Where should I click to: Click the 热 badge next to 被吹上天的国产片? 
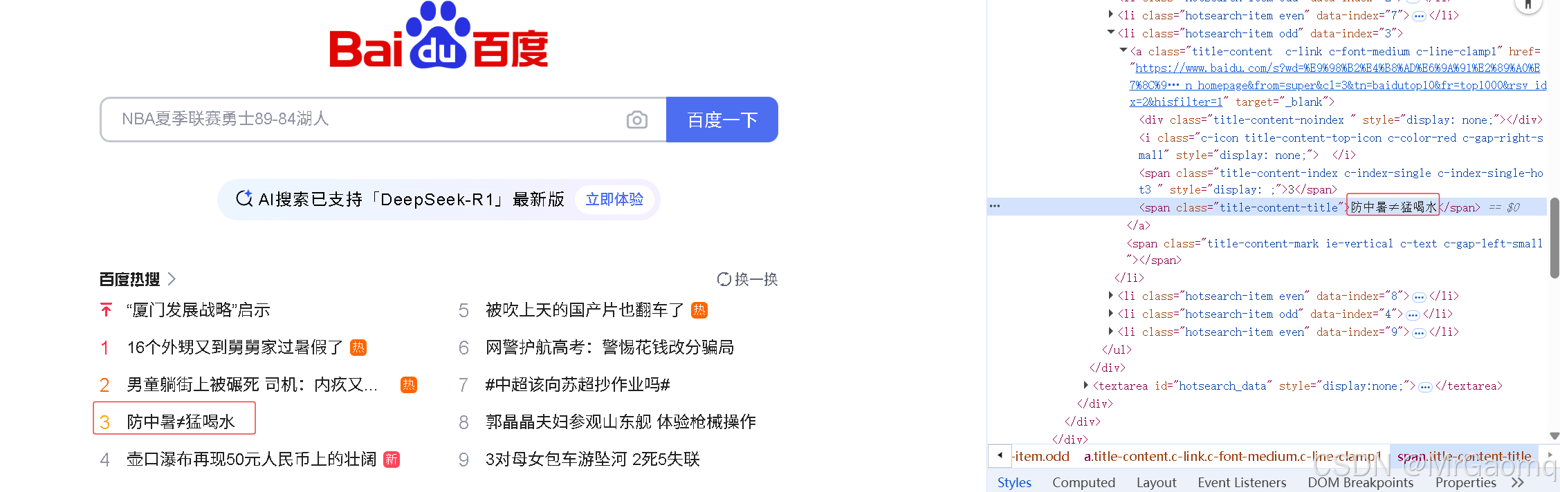point(699,310)
